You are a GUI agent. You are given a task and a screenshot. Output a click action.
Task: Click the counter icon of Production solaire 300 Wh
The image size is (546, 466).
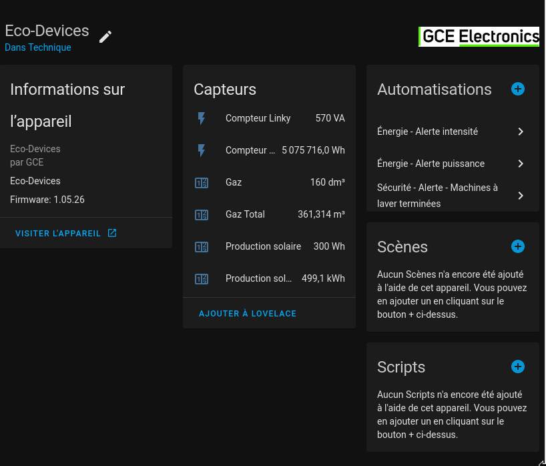tap(202, 246)
